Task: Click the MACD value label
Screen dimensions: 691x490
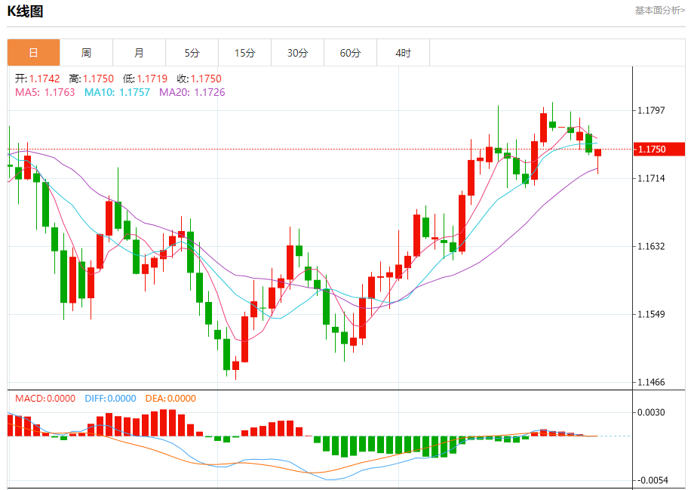Action: click(45, 399)
